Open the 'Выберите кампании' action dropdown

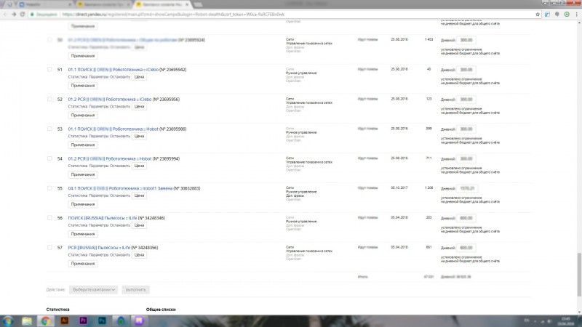point(94,289)
